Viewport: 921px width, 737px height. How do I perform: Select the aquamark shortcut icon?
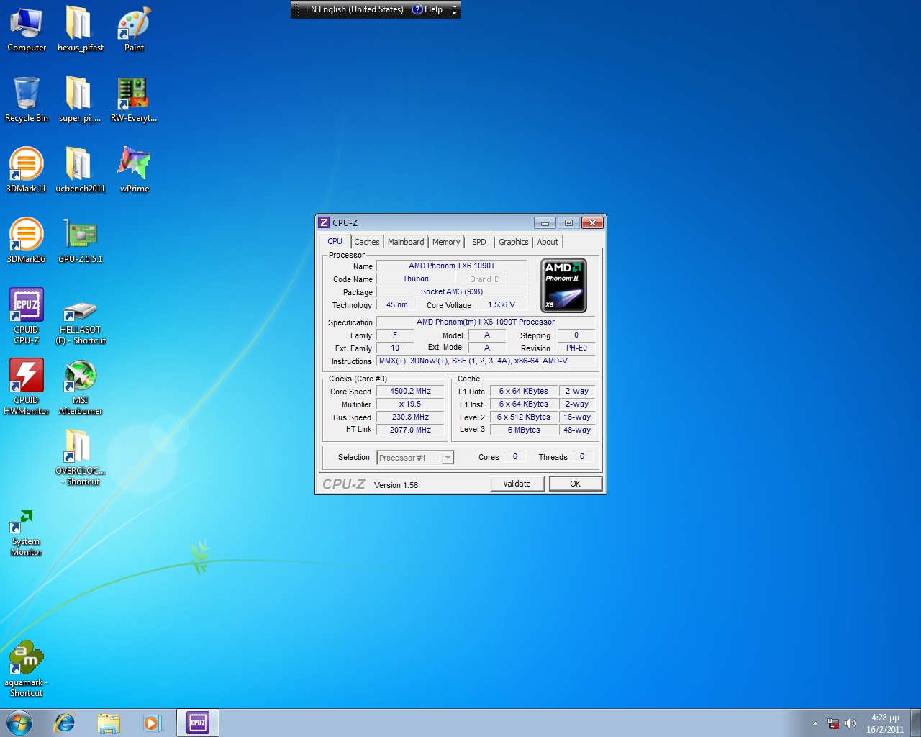(27, 669)
